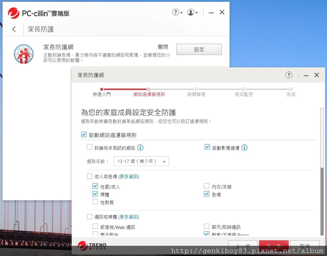Open 更多資訊 link for 成人或色情
This screenshot has width=327, height=256.
pos(129,177)
